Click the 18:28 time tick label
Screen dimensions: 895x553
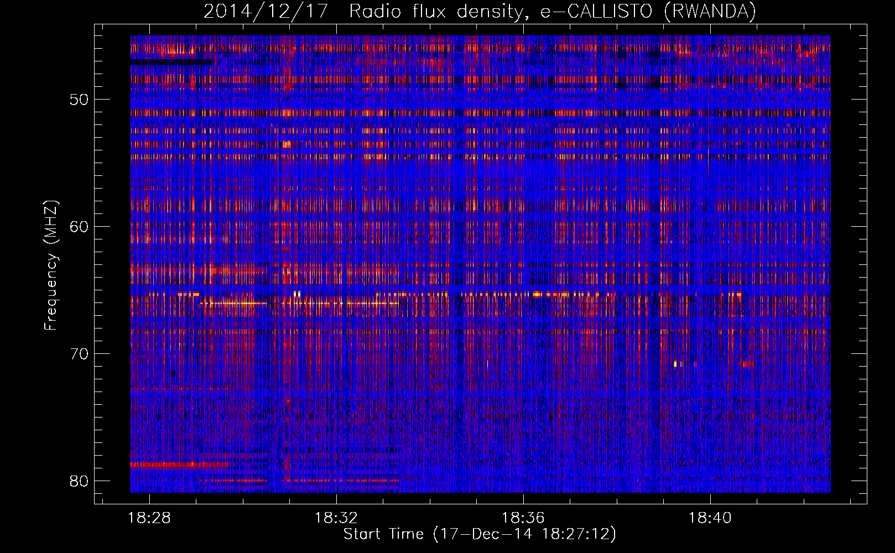[149, 518]
